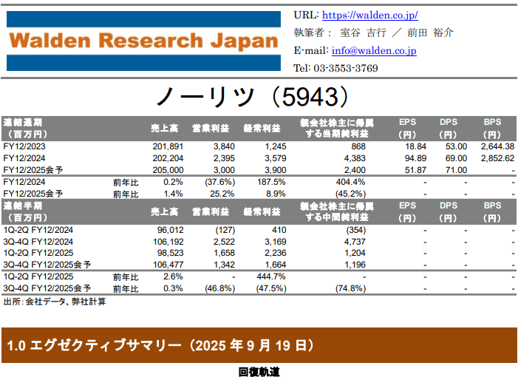This screenshot has width=518, height=377.
Task: Select the Tel: 03-3553-3769 line
Action: point(335,68)
